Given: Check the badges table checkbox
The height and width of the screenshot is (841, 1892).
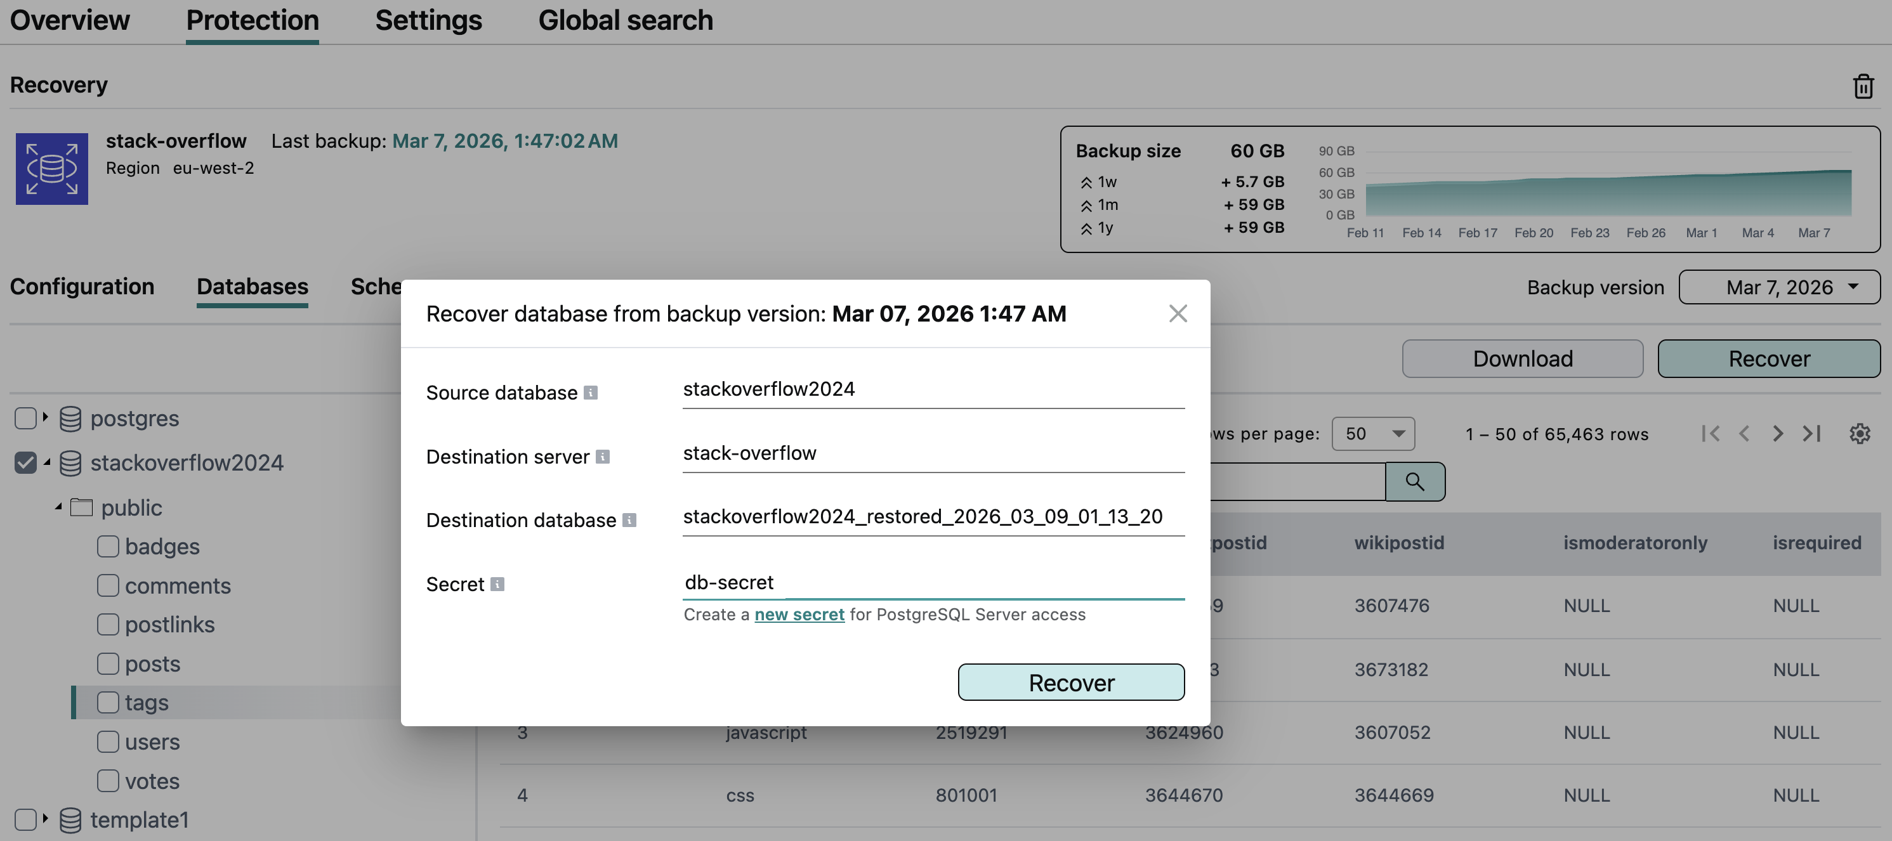Looking at the screenshot, I should tap(108, 547).
